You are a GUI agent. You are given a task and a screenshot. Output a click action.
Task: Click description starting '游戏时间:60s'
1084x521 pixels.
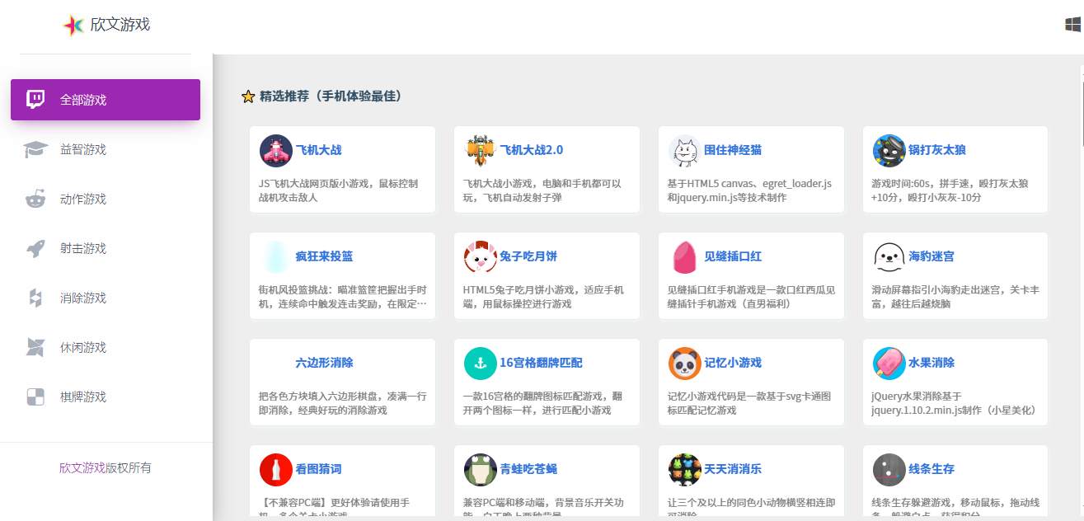950,190
